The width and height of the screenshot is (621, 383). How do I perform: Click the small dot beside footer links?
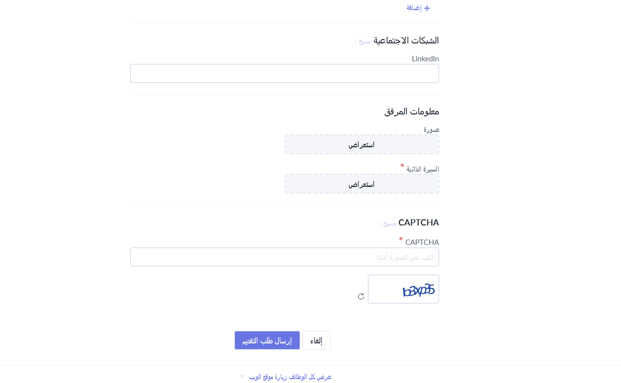coord(242,376)
